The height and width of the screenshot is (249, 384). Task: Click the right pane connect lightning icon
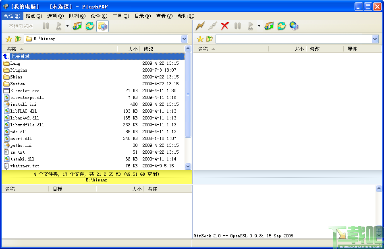point(200,26)
